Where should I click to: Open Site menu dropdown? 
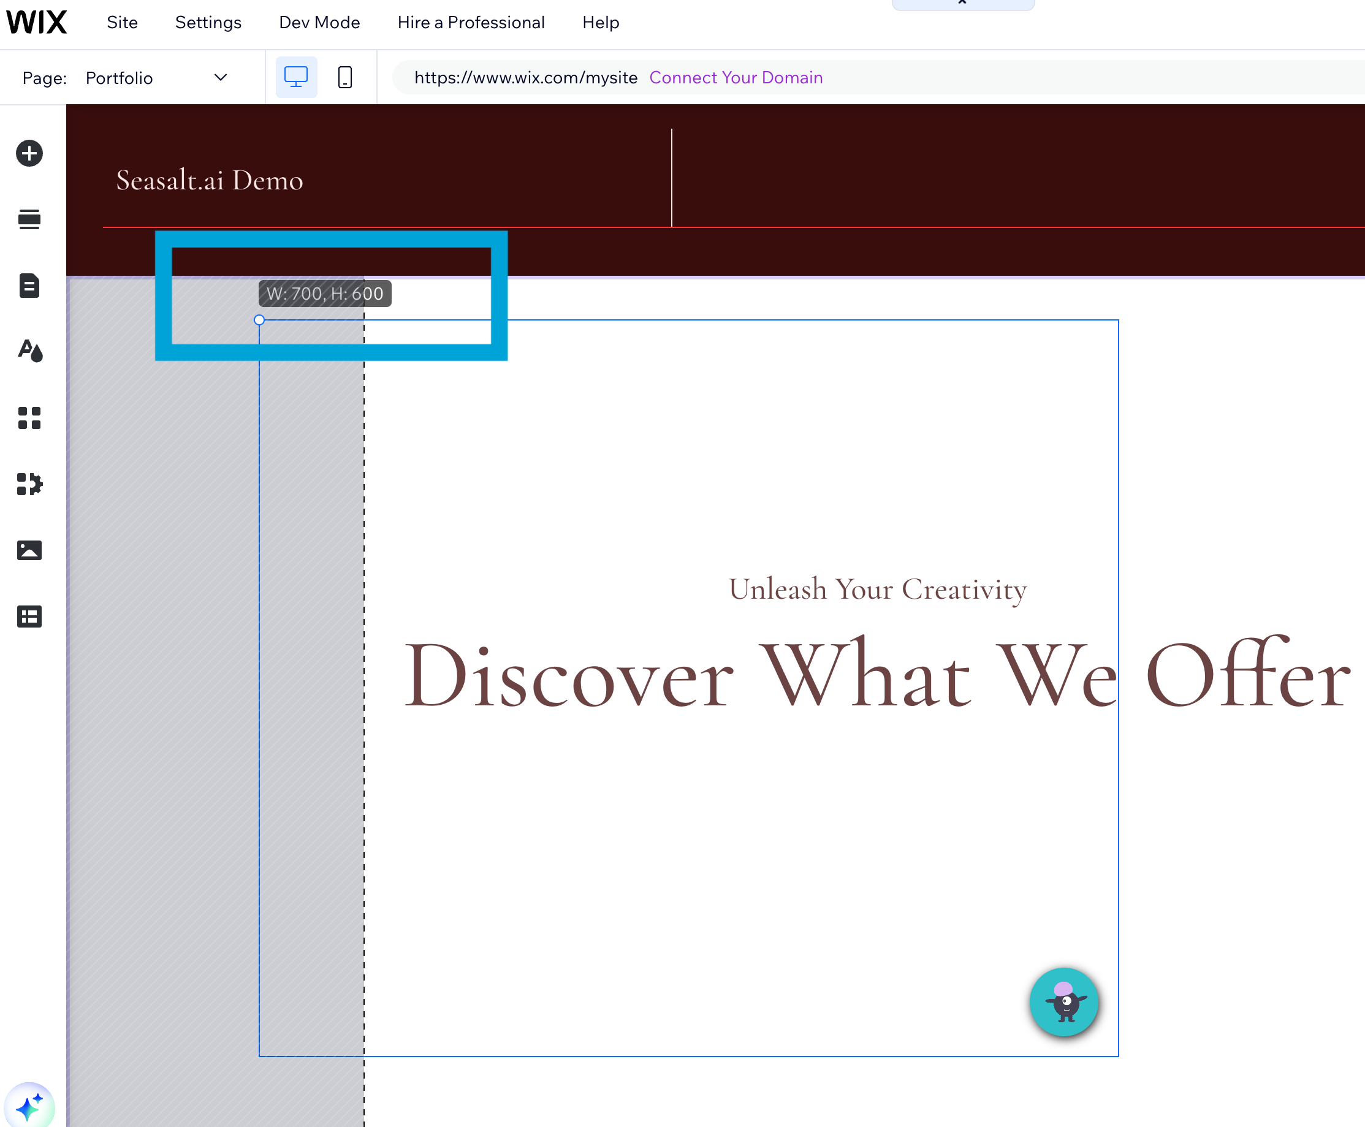[x=121, y=23]
